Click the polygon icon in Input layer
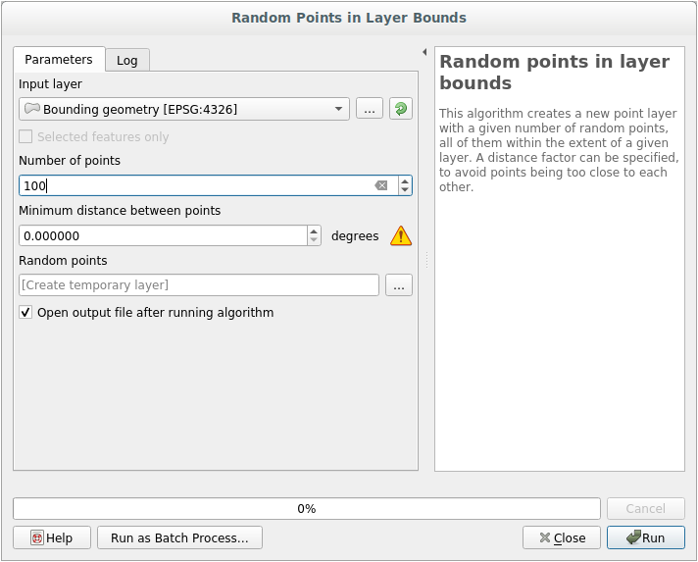This screenshot has height=562, width=698. (32, 109)
